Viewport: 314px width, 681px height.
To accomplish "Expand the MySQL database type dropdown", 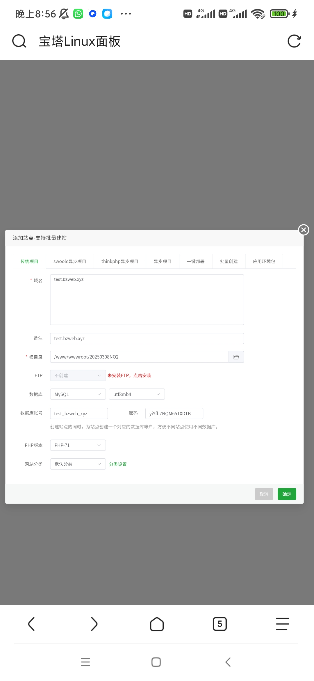I will [78, 394].
